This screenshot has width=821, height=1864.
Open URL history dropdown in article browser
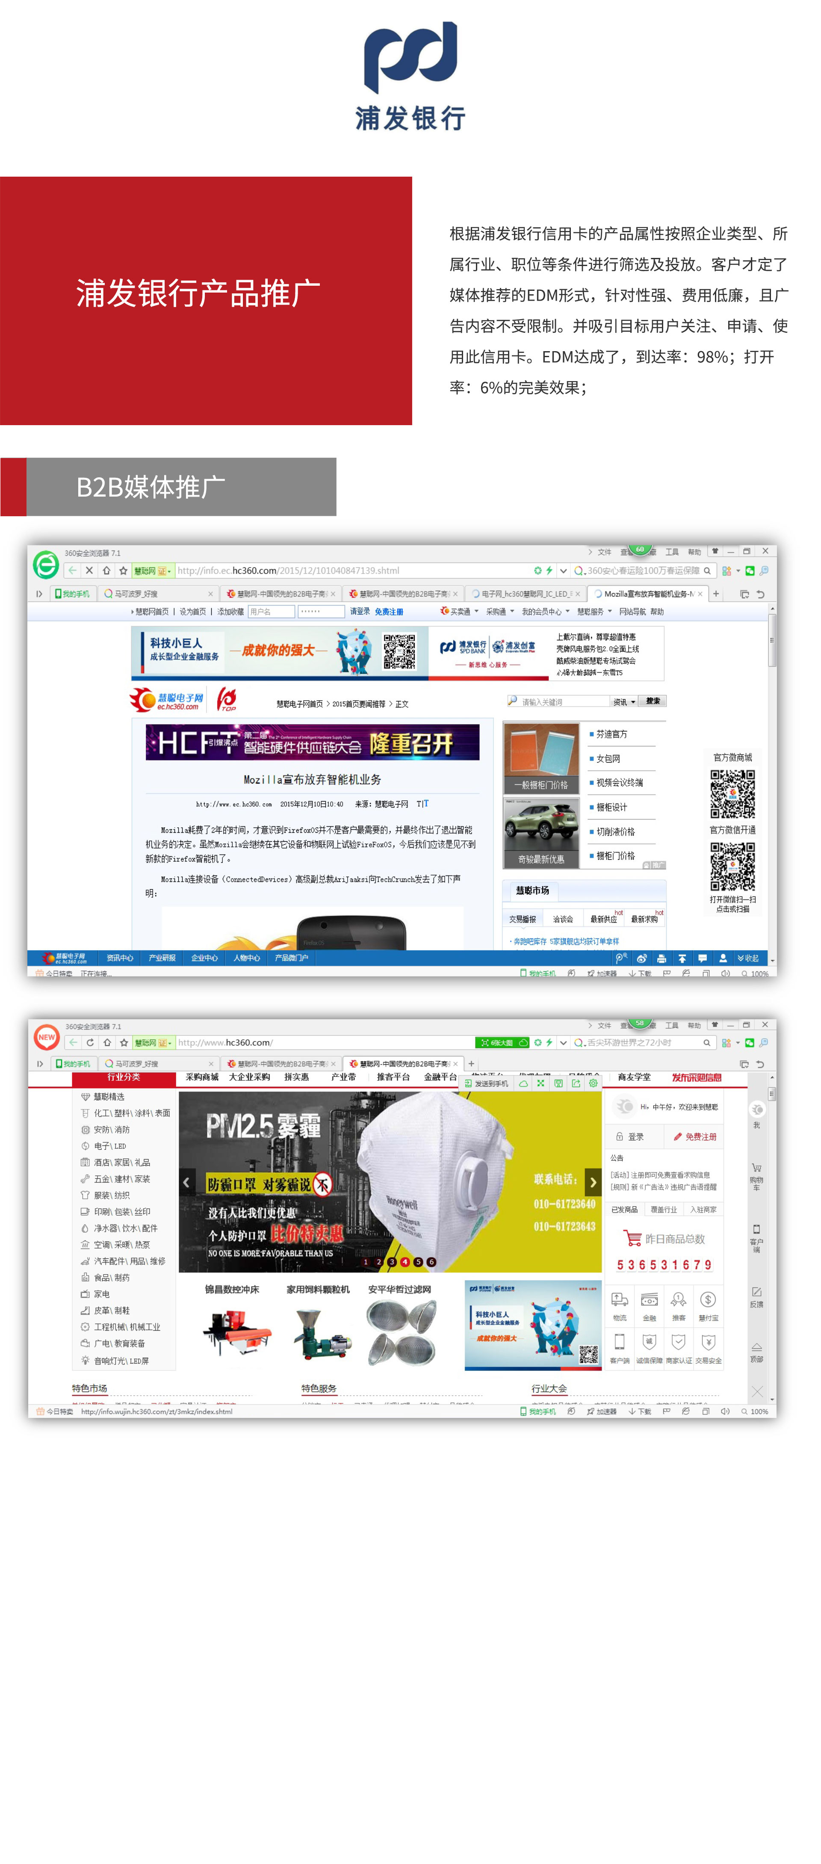tap(564, 570)
